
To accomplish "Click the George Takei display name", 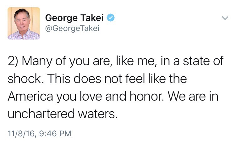I will coord(74,18).
